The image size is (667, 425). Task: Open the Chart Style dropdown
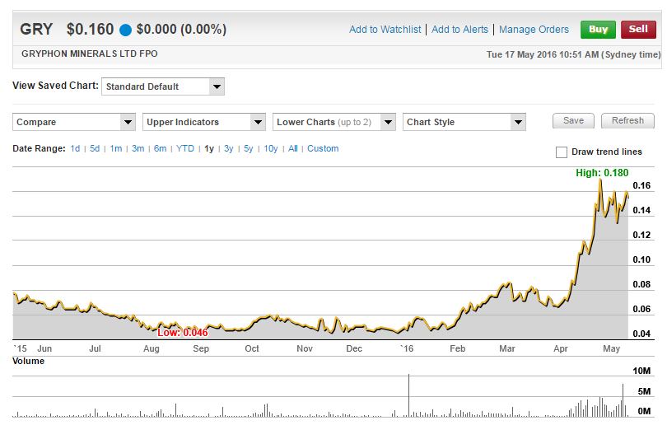click(x=464, y=122)
